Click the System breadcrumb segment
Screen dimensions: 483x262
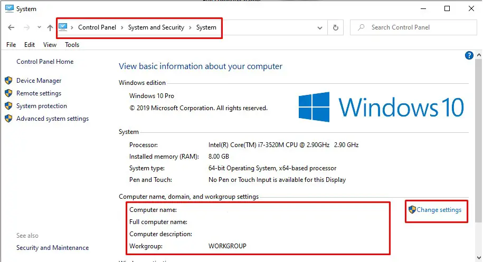pyautogui.click(x=206, y=27)
